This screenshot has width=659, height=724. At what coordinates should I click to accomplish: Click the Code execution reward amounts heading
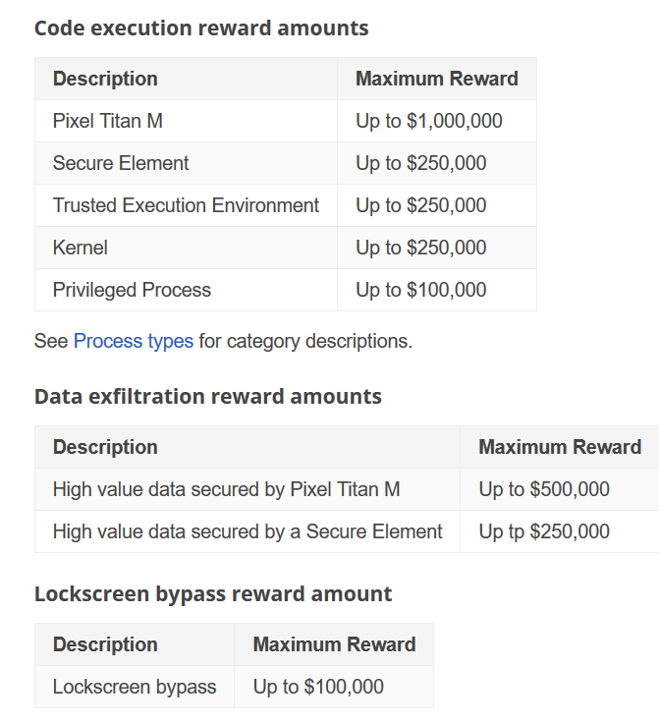pyautogui.click(x=201, y=28)
